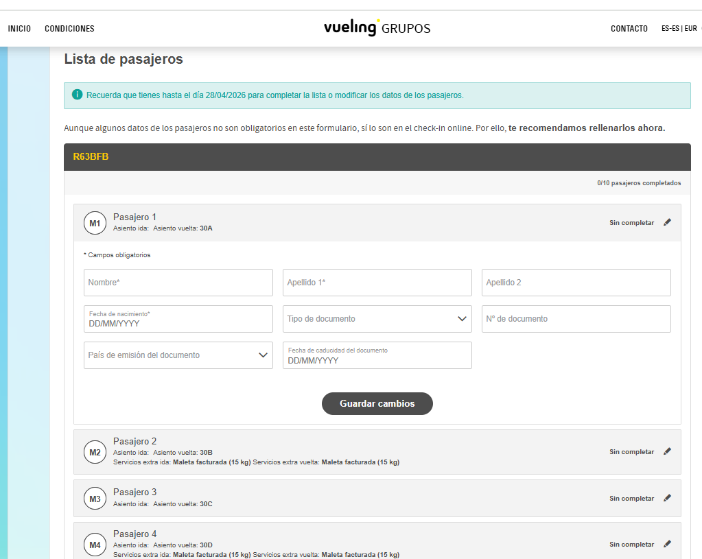The width and height of the screenshot is (702, 559).
Task: Open the CONTACTO menu item
Action: (629, 29)
